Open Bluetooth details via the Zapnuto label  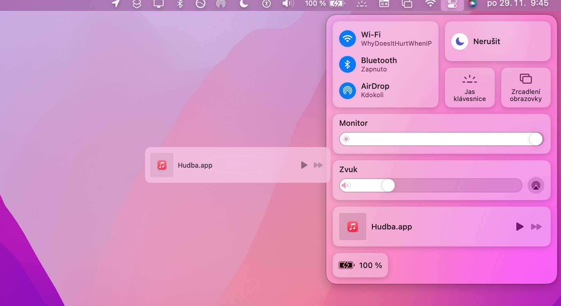coord(374,69)
